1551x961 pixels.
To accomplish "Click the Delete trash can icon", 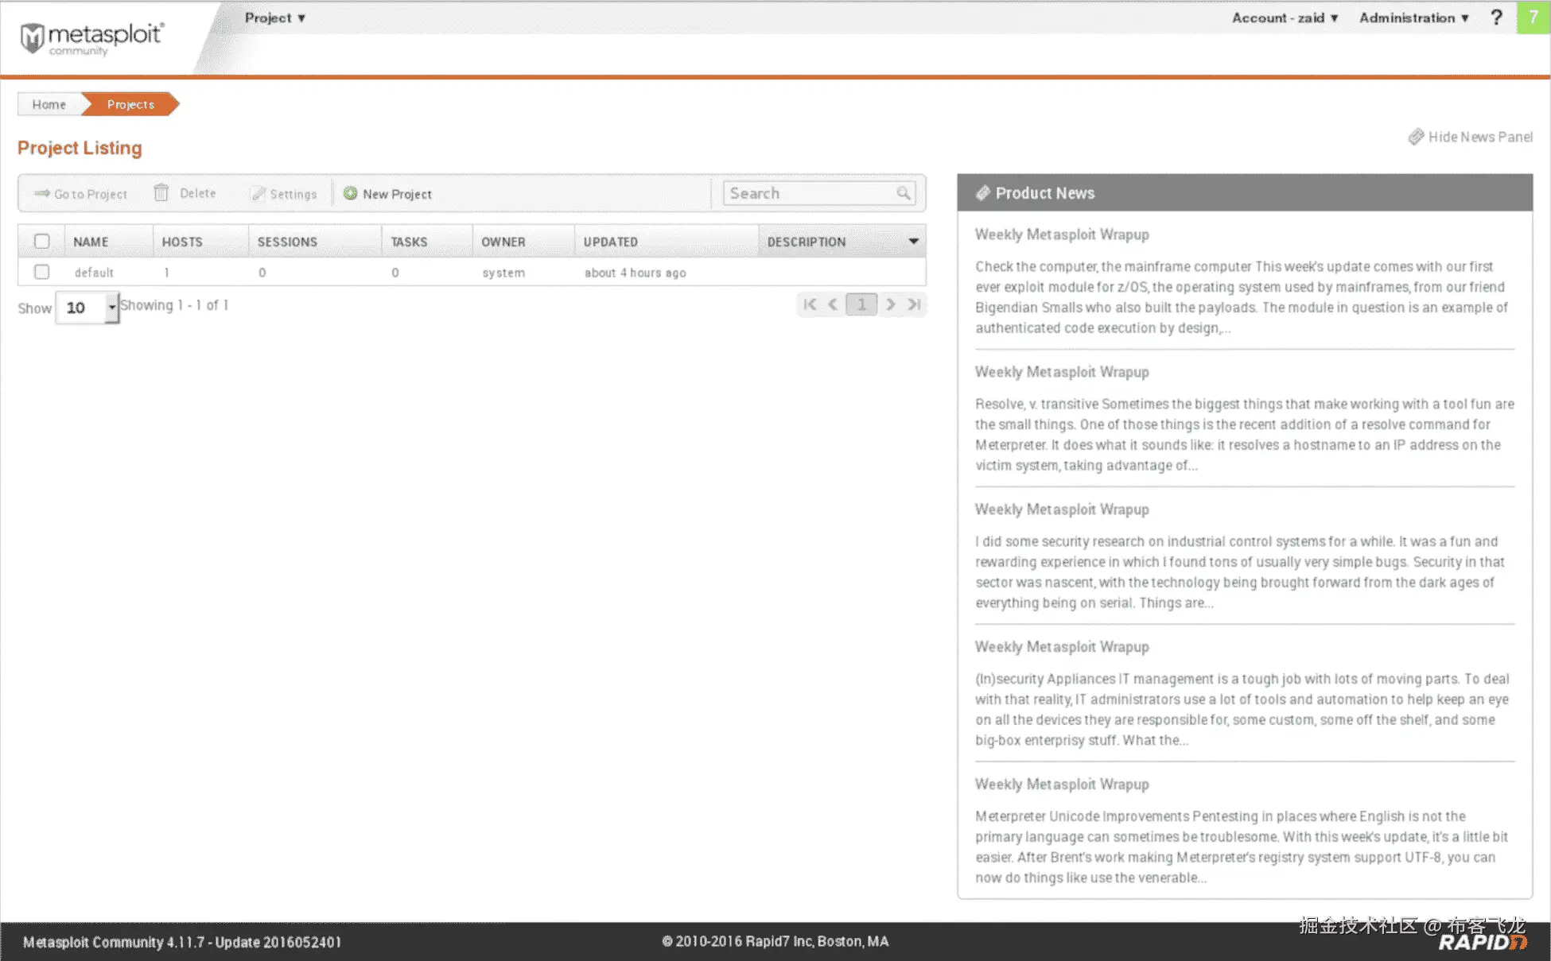I will pos(161,193).
